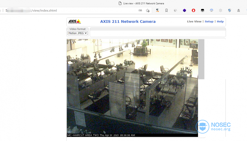Open the bookmark outline extension icon

click(166, 10)
